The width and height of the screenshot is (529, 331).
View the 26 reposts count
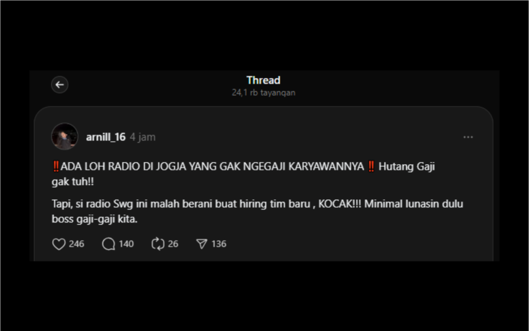(x=173, y=244)
